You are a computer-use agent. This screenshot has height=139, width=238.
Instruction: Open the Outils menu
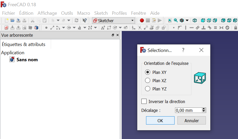point(67,13)
